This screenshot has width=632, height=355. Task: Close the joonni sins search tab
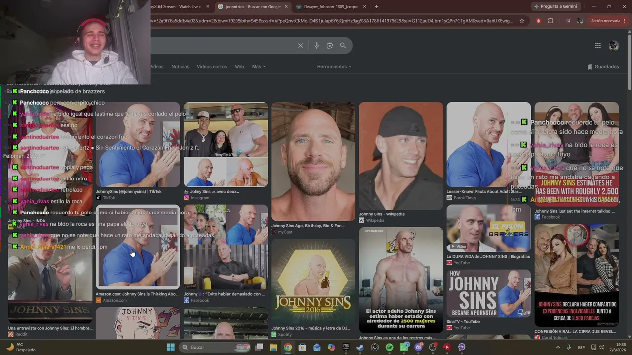[286, 7]
